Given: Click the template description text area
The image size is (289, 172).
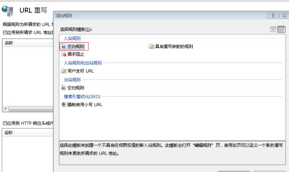Looking at the screenshot, I should point(172,153).
